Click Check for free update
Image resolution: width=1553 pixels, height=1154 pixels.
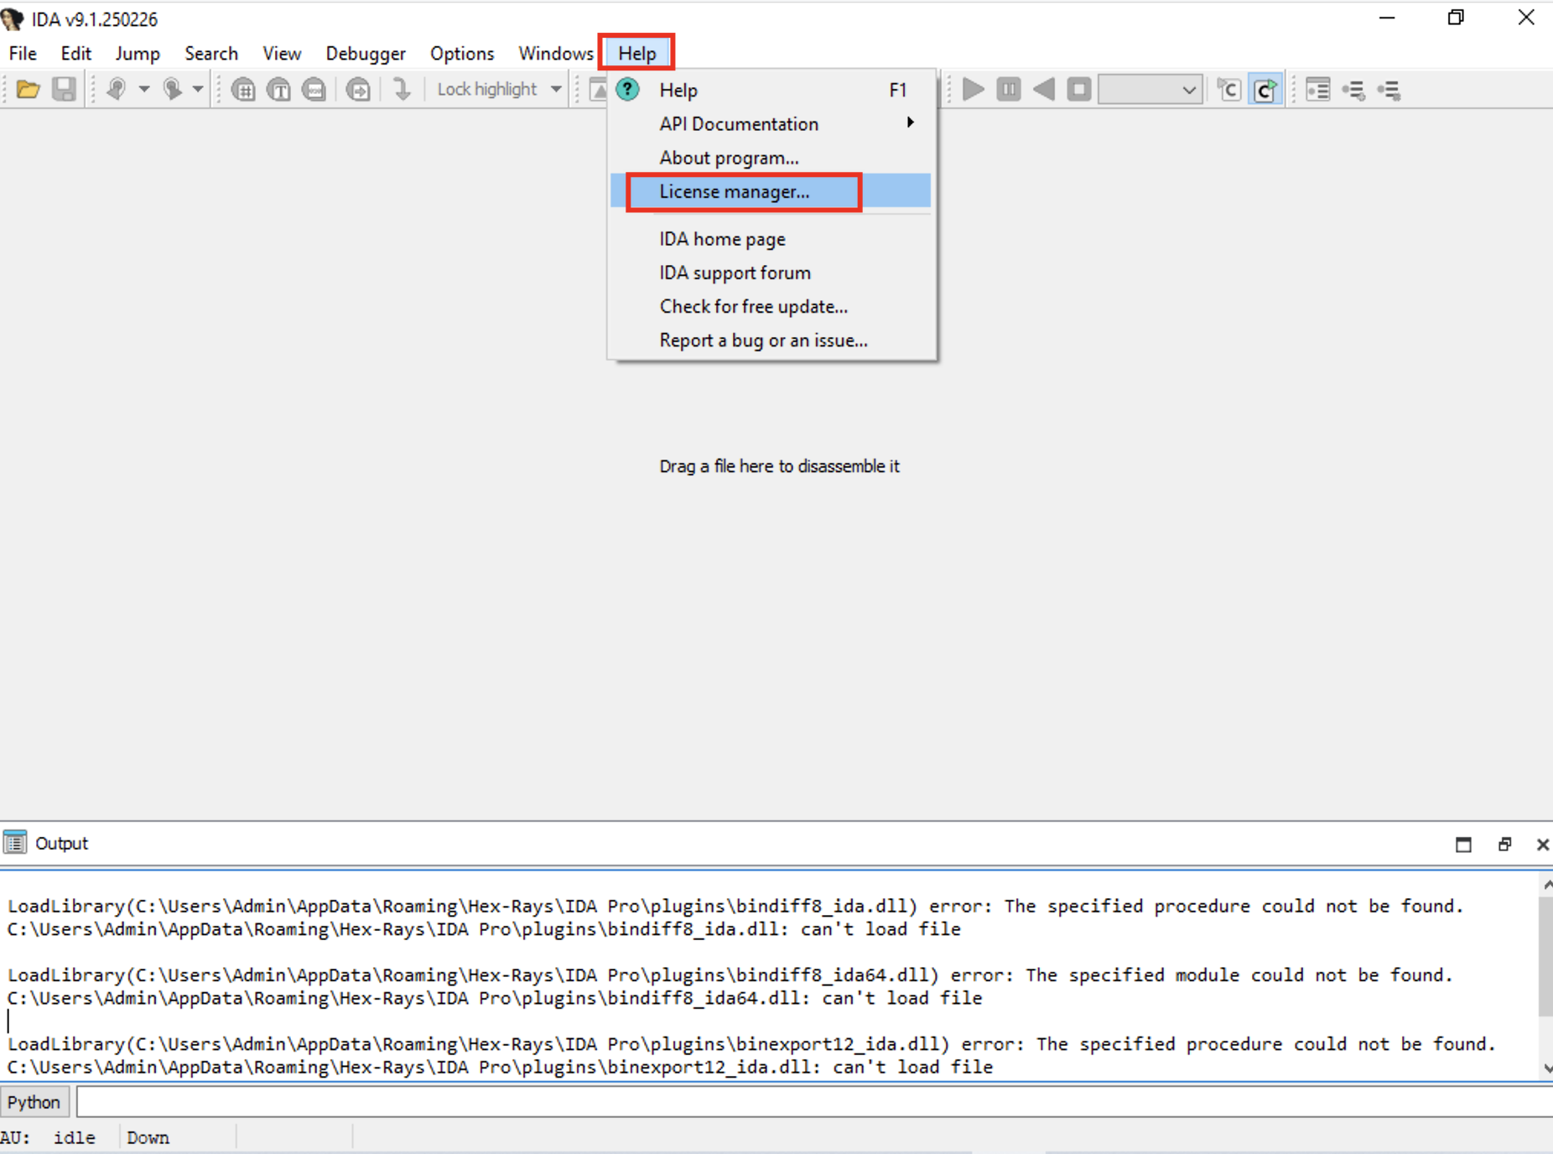click(753, 307)
